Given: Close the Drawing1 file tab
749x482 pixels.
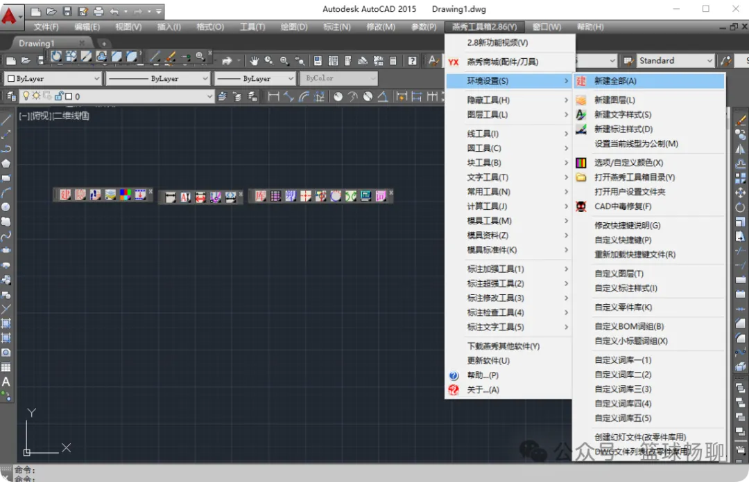Looking at the screenshot, I should [x=82, y=43].
